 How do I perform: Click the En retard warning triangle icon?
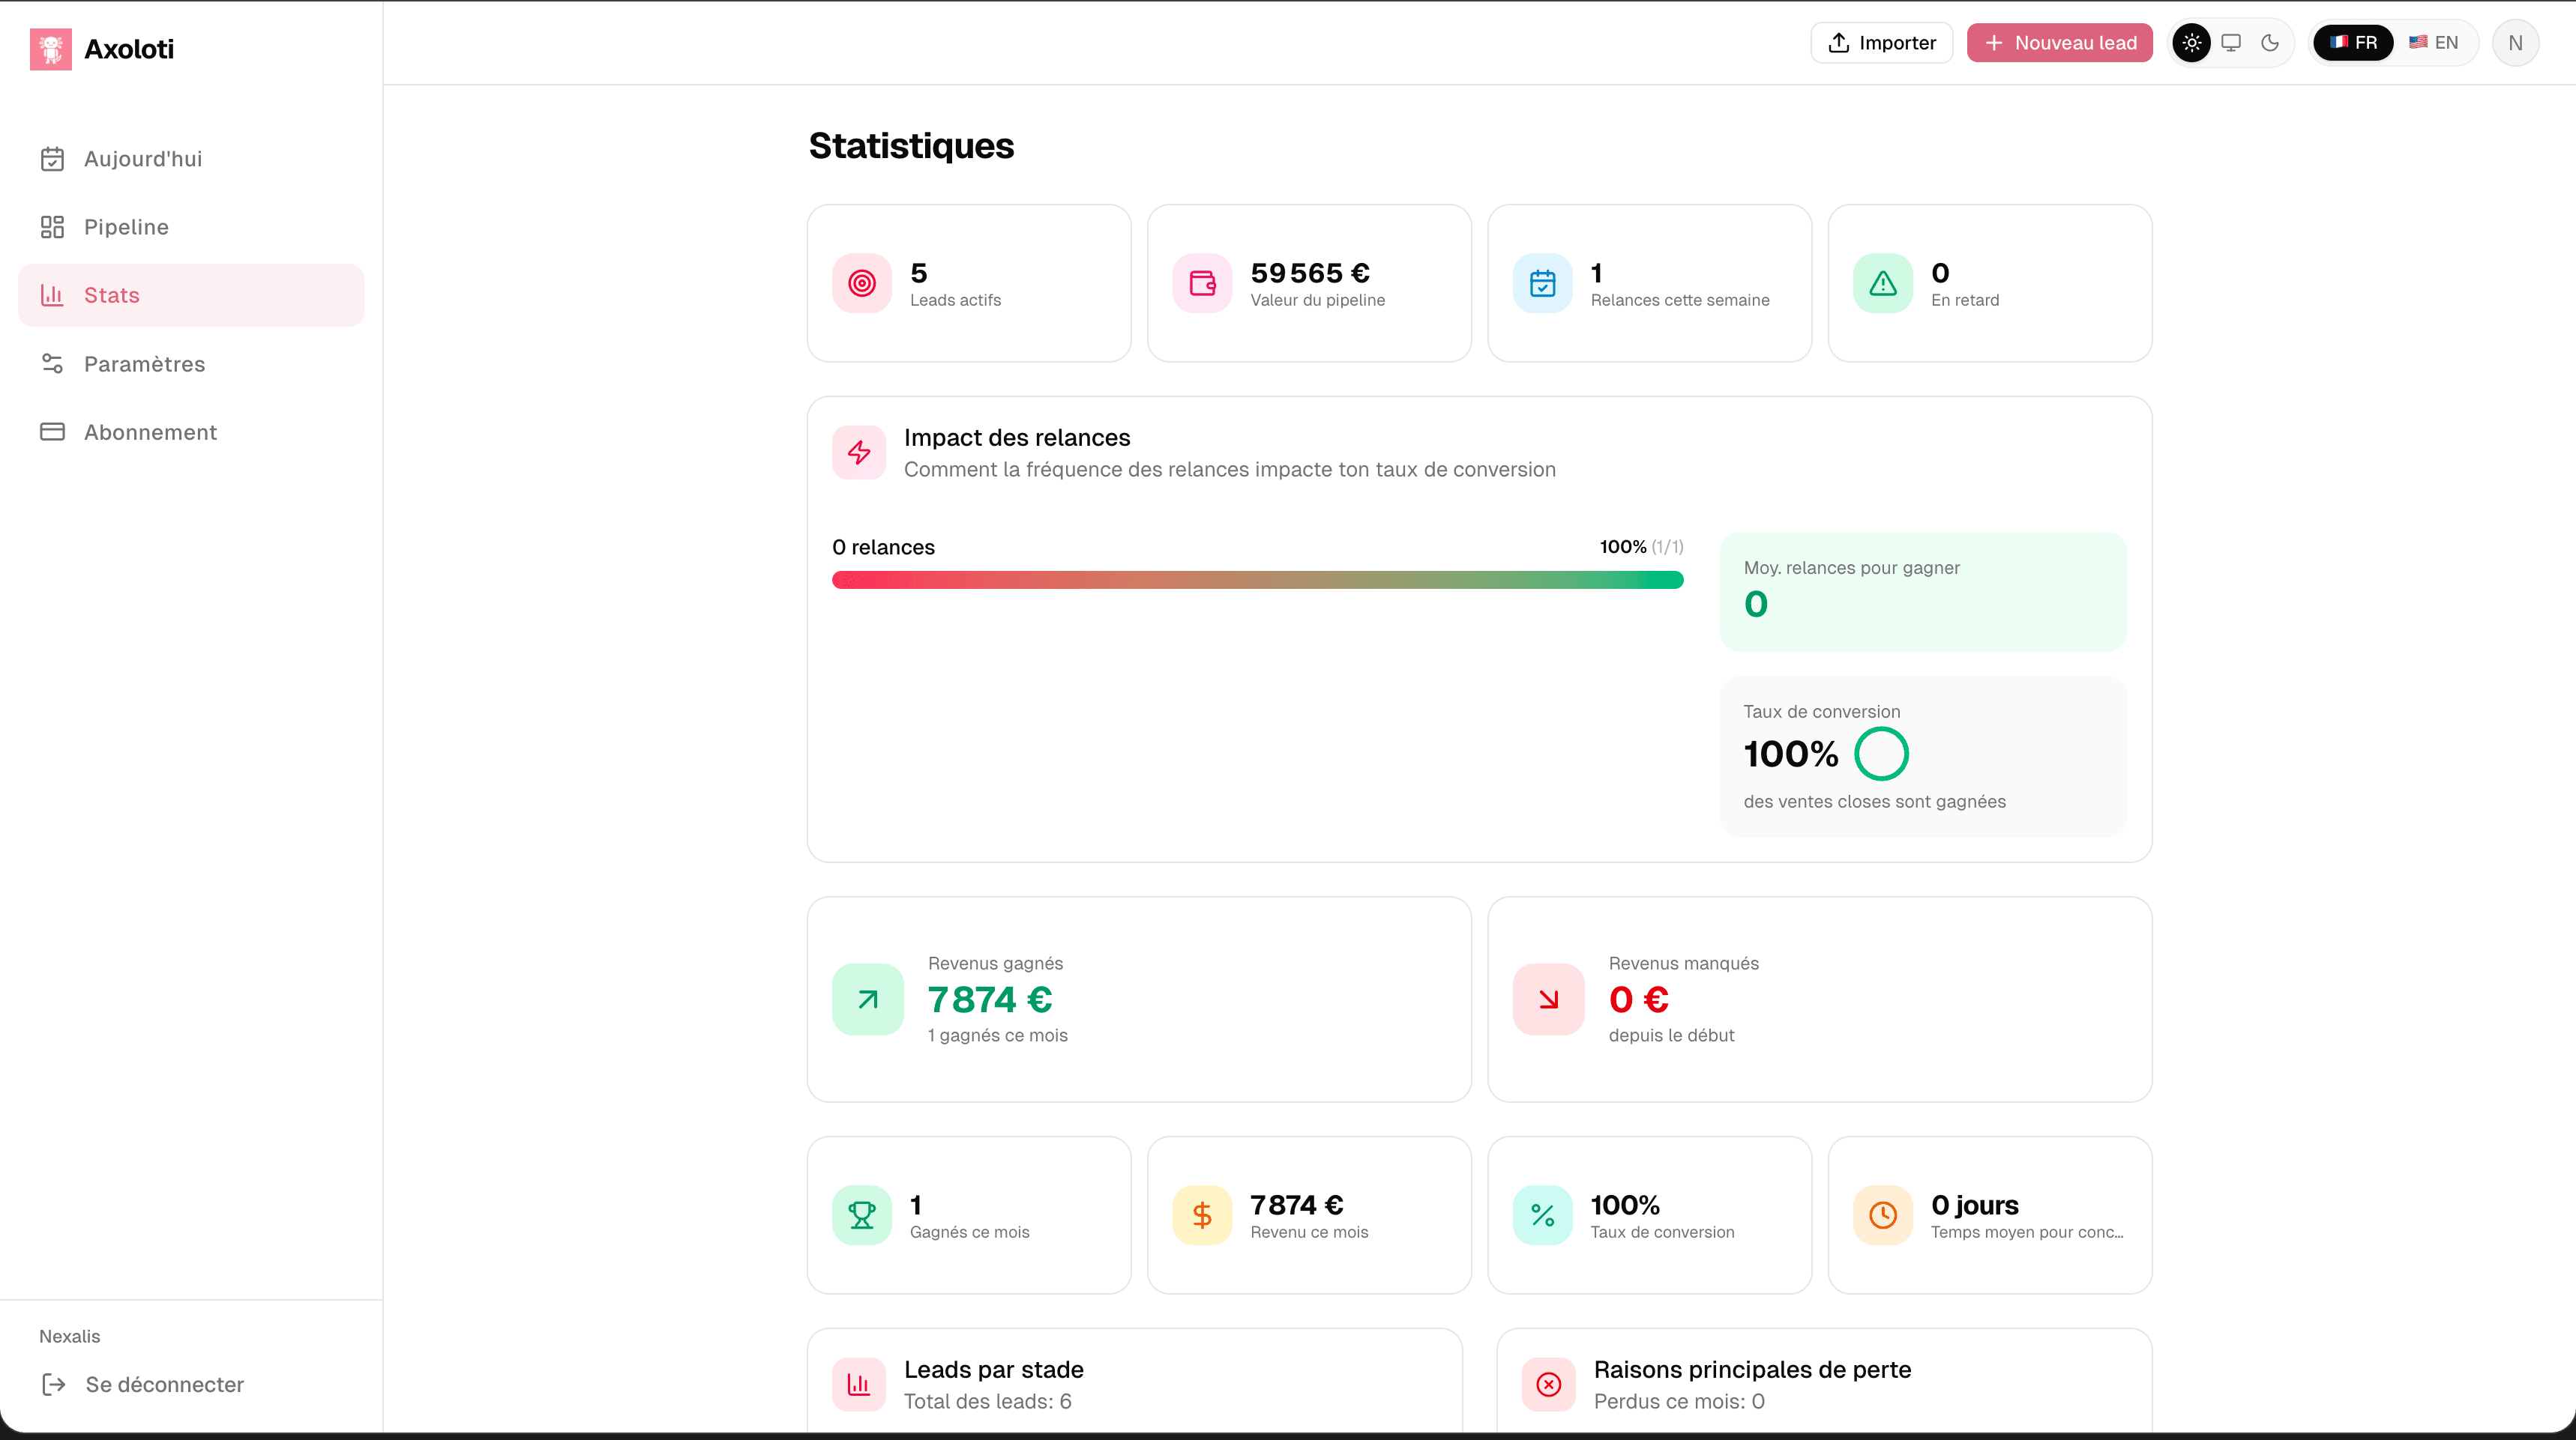[x=1882, y=284]
